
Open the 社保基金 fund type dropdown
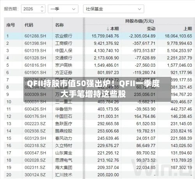(x=113, y=9)
